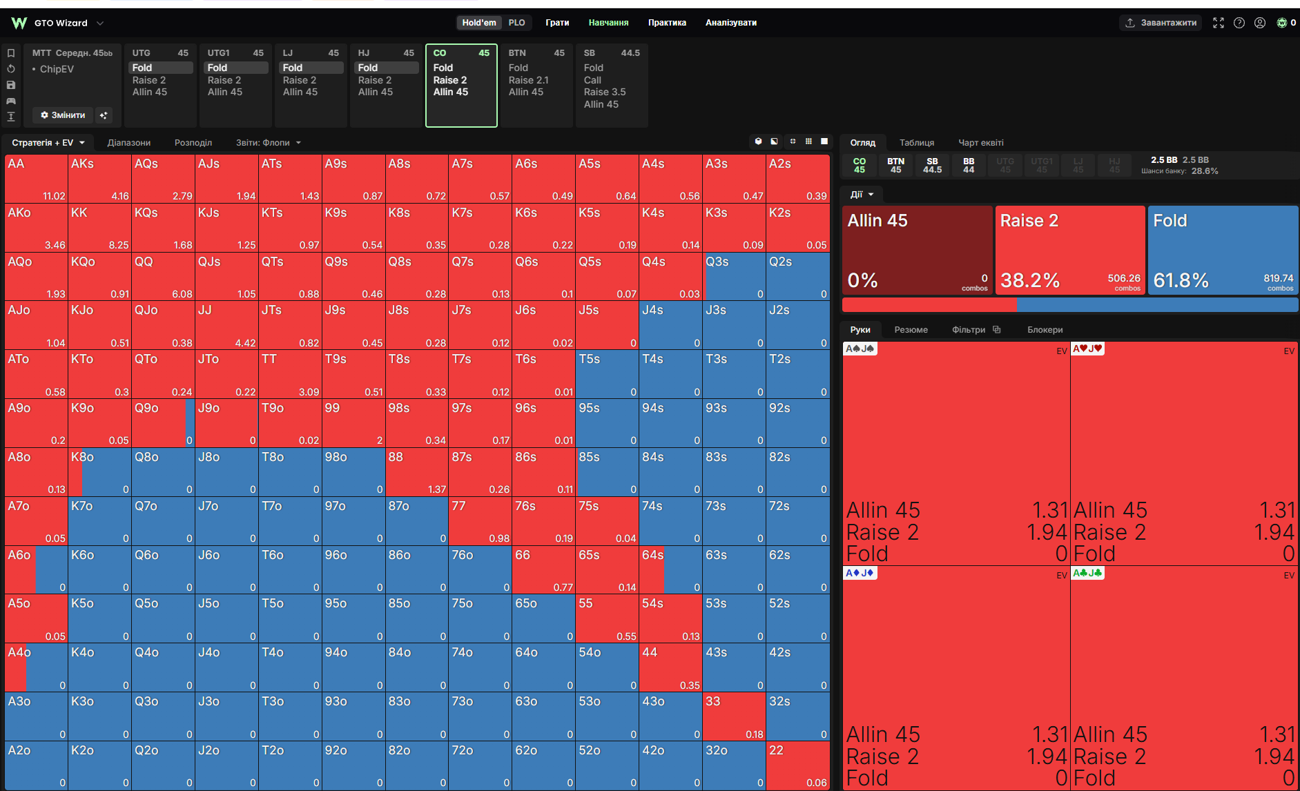Click the floppy disk save icon
1300x791 pixels.
point(11,85)
